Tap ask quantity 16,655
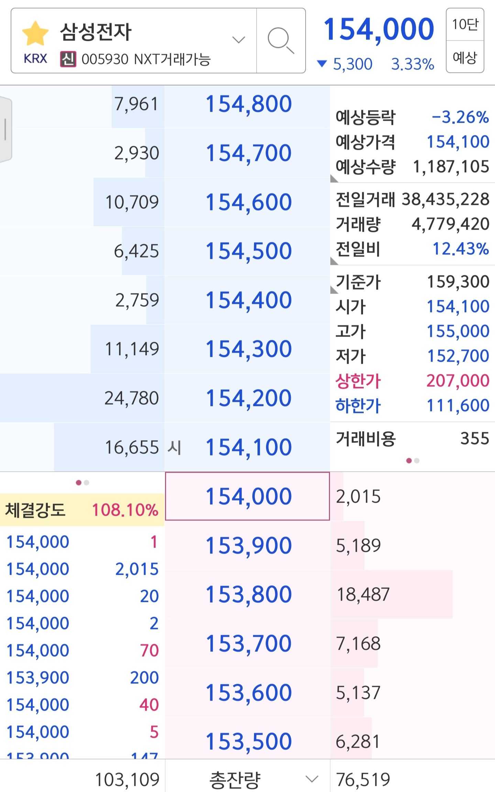The height and width of the screenshot is (792, 495). [132, 448]
